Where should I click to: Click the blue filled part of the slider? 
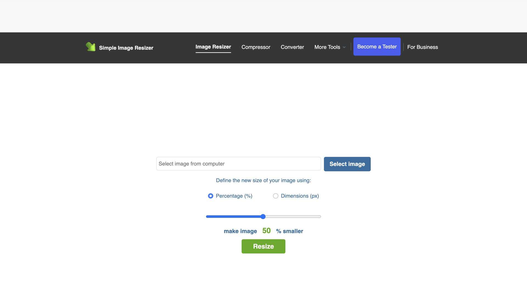click(233, 217)
